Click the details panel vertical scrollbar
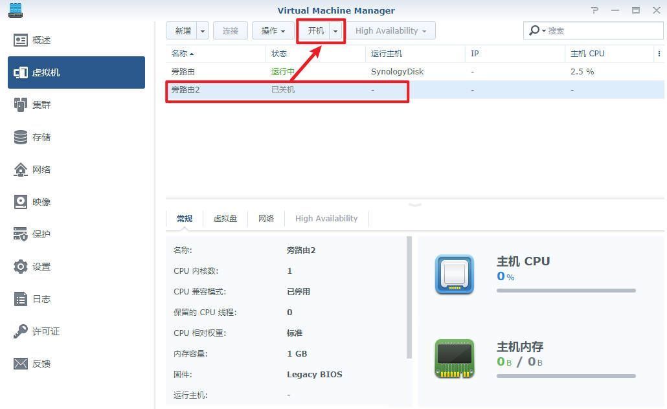667x409 pixels. [x=409, y=298]
